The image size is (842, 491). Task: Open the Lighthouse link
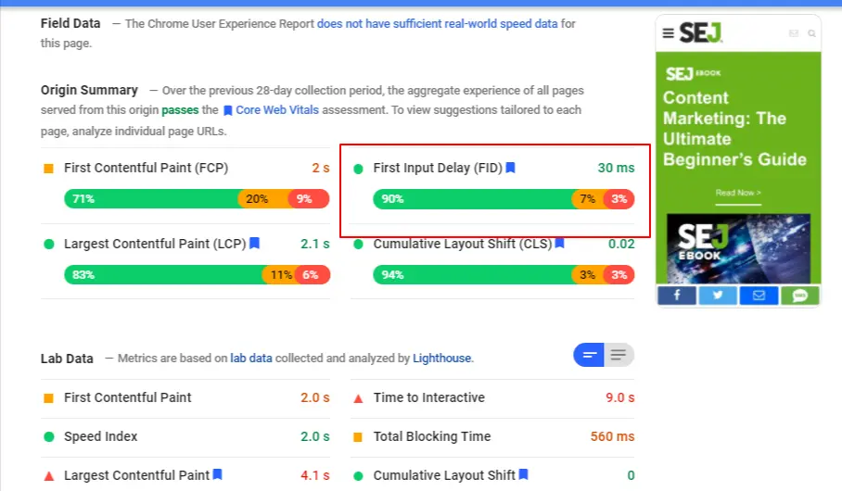tap(442, 358)
